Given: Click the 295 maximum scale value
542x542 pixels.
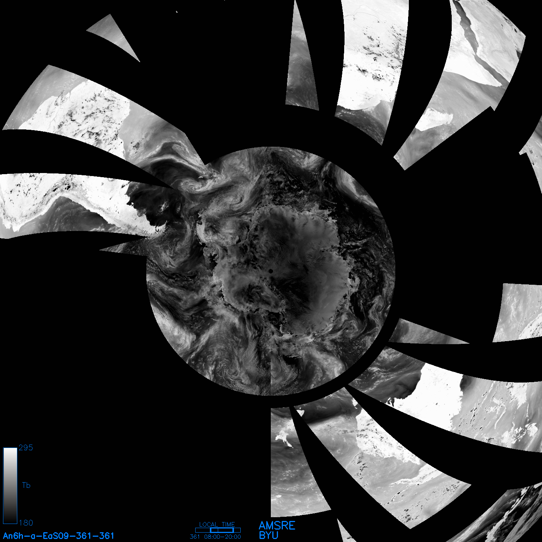Looking at the screenshot, I should tap(26, 448).
